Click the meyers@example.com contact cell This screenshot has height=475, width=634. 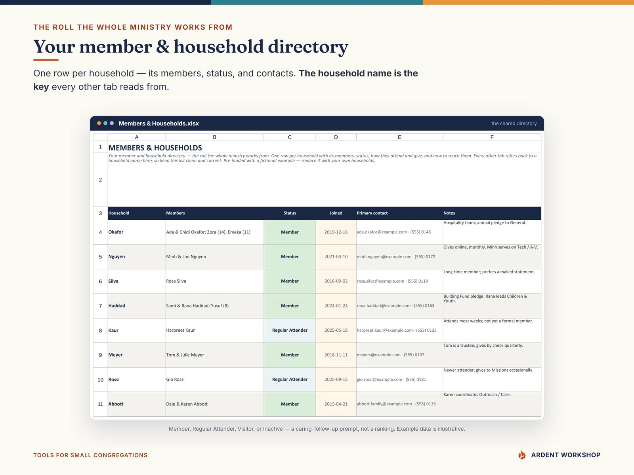[x=399, y=355]
